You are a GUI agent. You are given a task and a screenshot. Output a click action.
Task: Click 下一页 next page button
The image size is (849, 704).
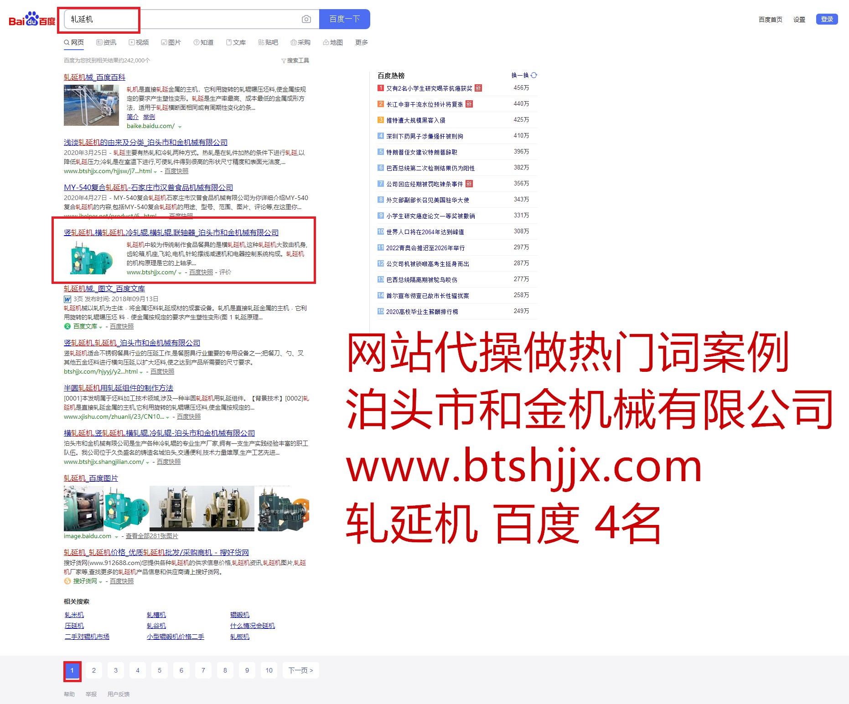point(301,670)
